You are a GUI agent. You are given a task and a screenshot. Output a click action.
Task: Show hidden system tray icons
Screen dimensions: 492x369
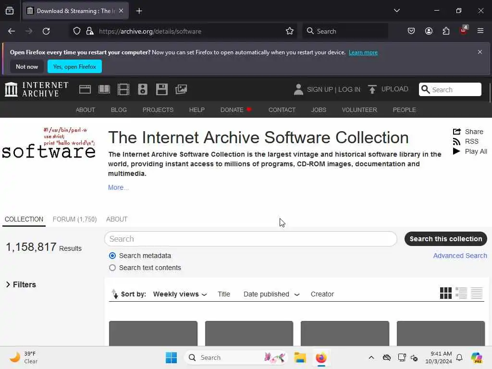371,357
